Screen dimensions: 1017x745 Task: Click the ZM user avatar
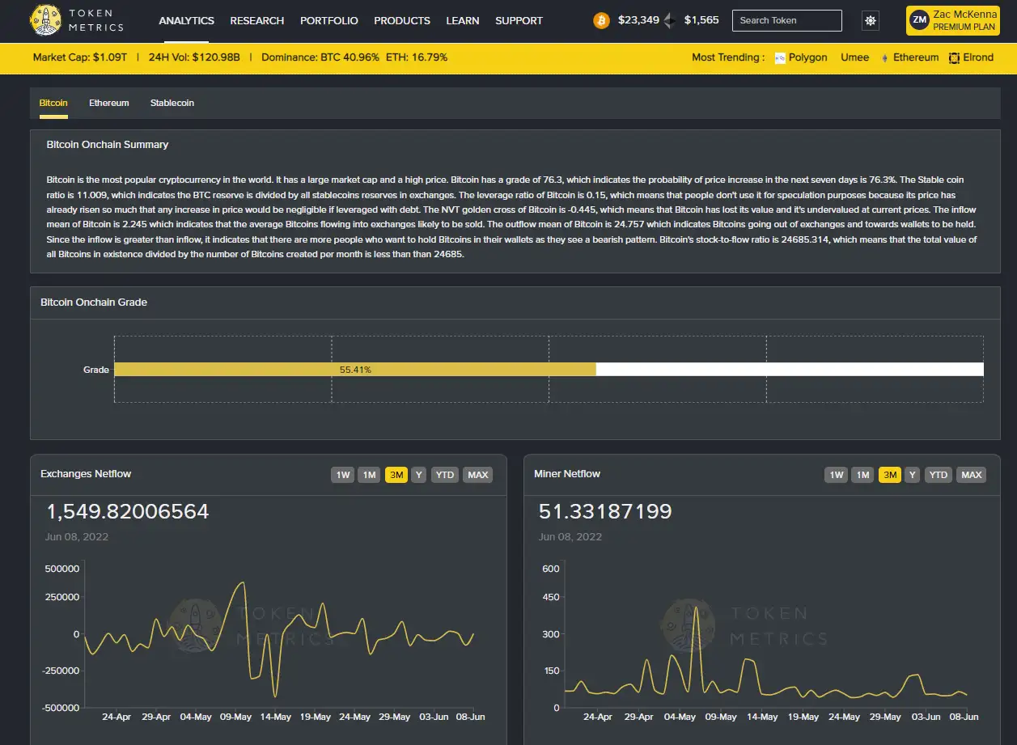tap(919, 20)
